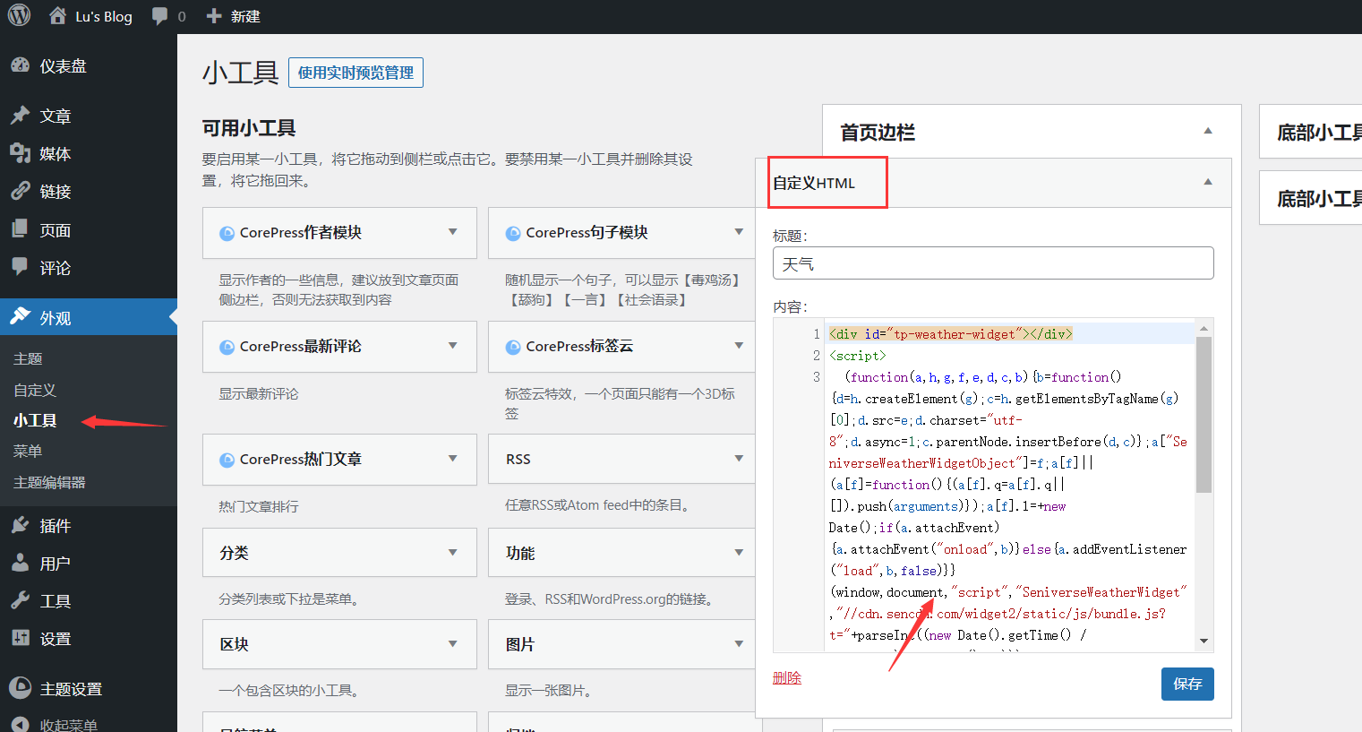Click the 显示最新评论 description text
Image resolution: width=1362 pixels, height=732 pixels.
tap(259, 393)
